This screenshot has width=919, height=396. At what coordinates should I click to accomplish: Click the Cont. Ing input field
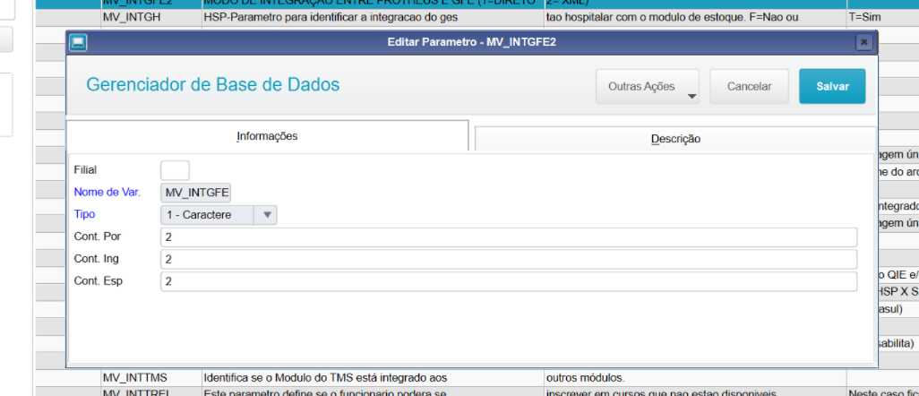point(509,259)
